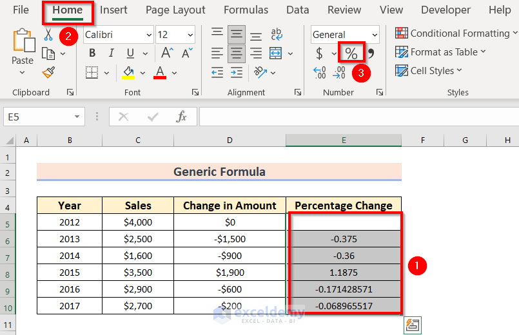Switch to the Formulas tab

tap(246, 10)
